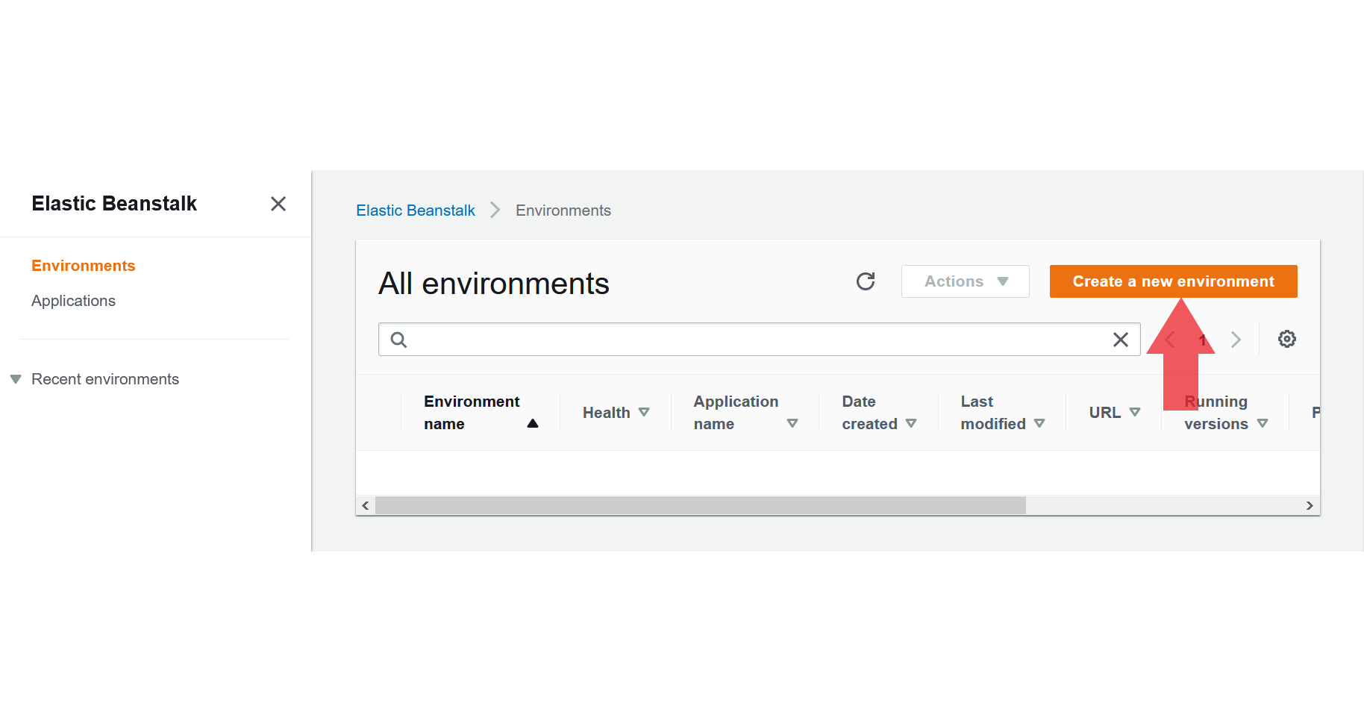
Task: Collapse the Recent environments section
Action: 16,379
